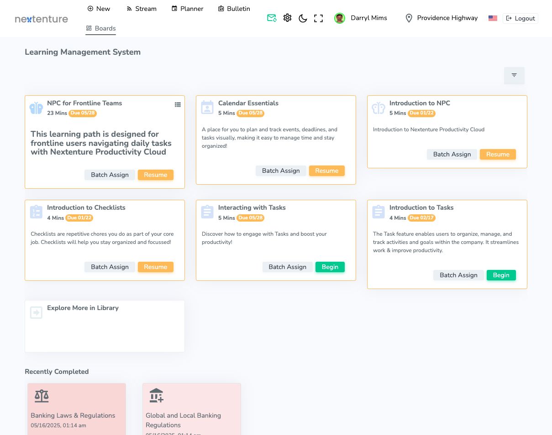The image size is (552, 435).
Task: Open Global and Local Banking Regulations card
Action: click(192, 409)
